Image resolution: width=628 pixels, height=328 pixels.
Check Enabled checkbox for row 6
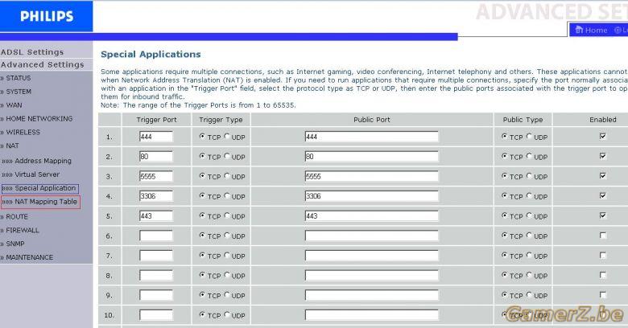tap(603, 236)
